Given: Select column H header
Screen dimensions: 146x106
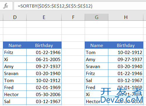Looking at the screenshot, I should click(x=126, y=17).
